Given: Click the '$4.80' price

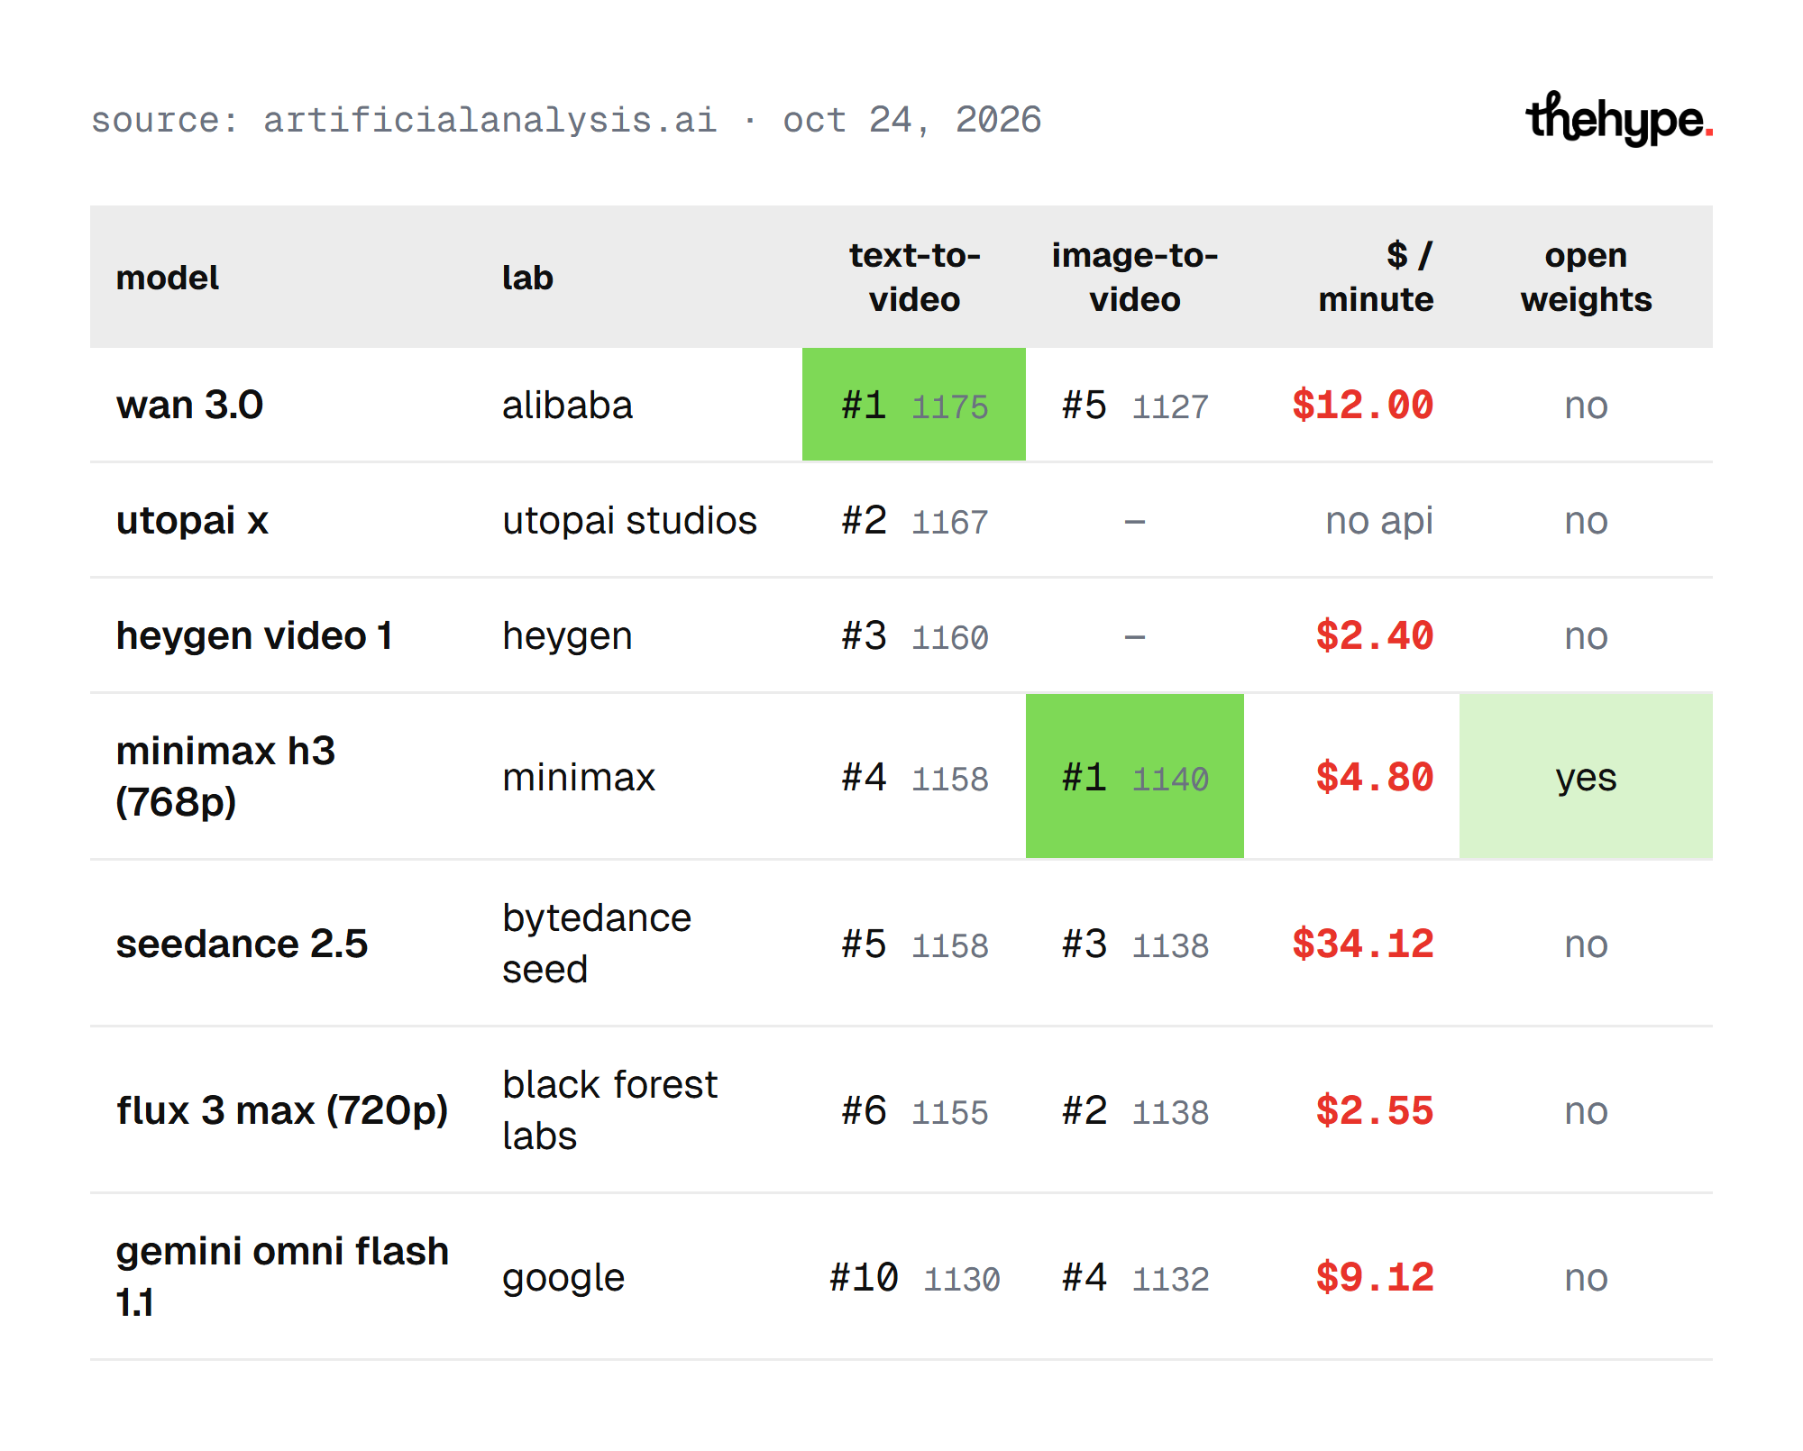Looking at the screenshot, I should pos(1374,777).
